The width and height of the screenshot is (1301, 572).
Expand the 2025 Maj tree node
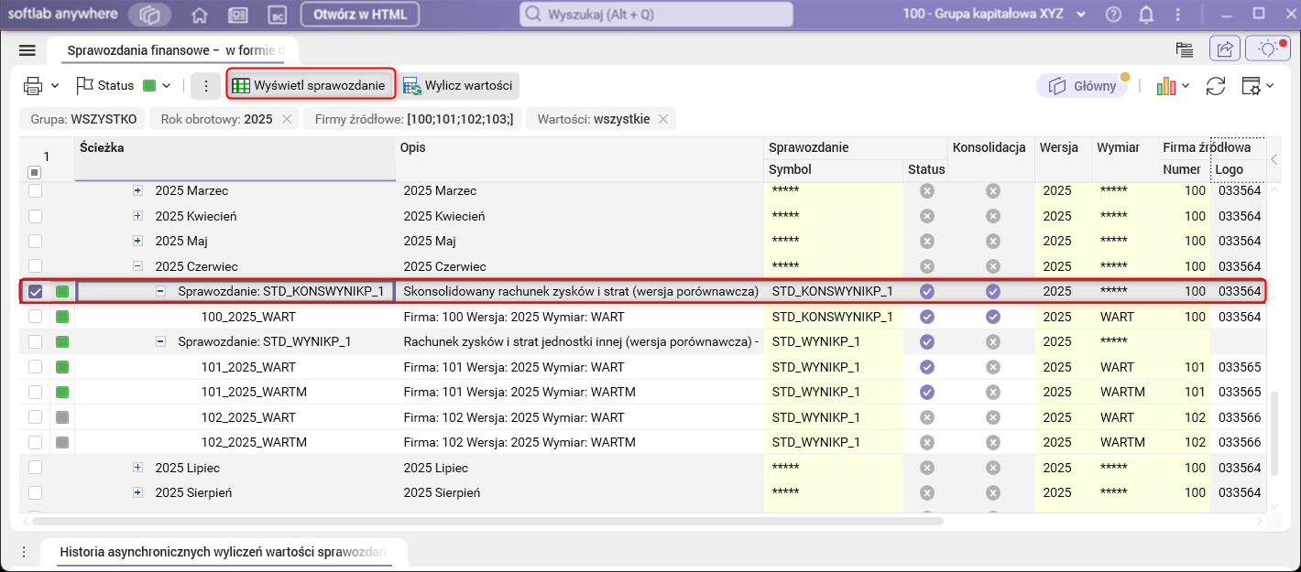click(x=137, y=241)
